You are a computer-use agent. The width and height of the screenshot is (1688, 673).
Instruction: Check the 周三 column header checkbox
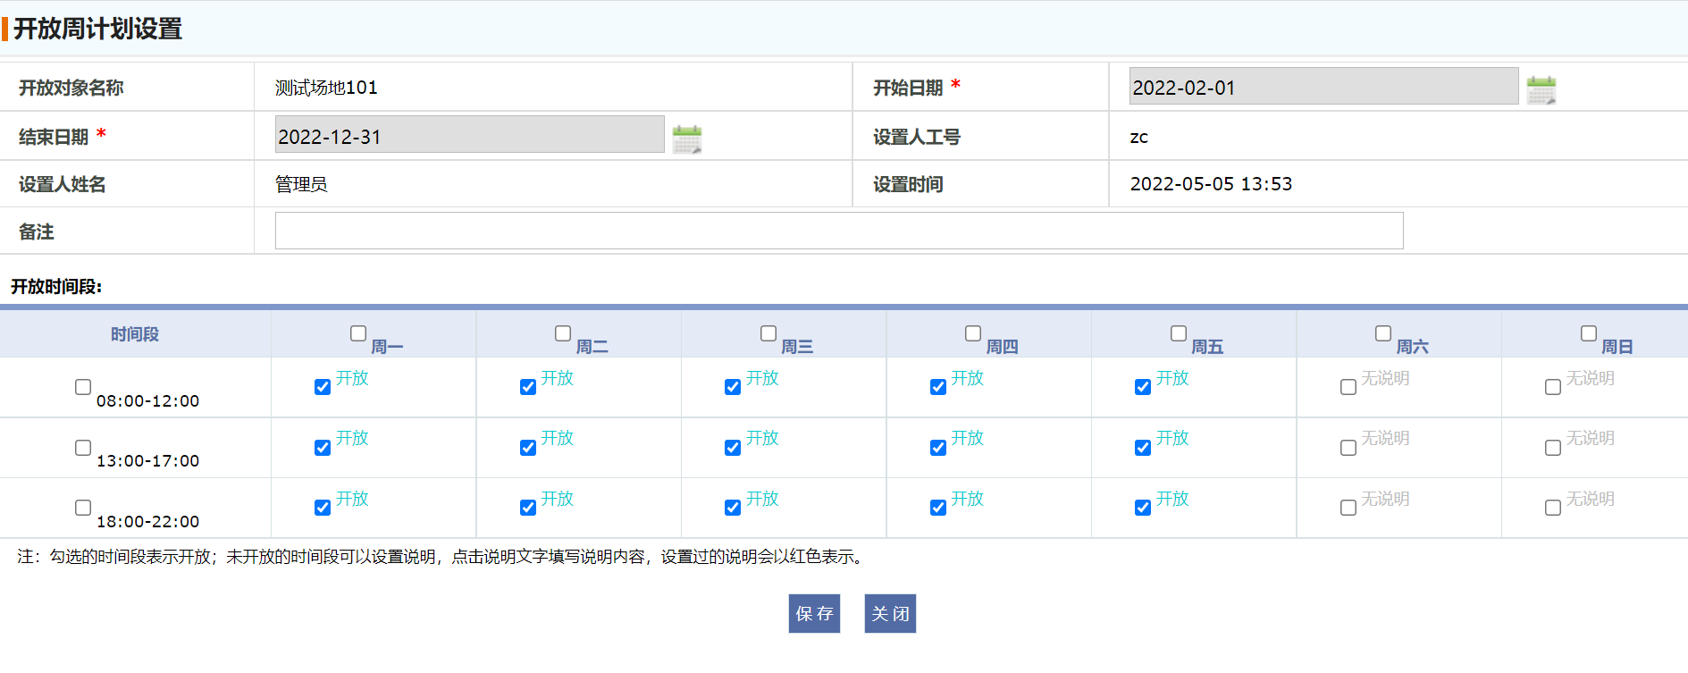point(768,333)
